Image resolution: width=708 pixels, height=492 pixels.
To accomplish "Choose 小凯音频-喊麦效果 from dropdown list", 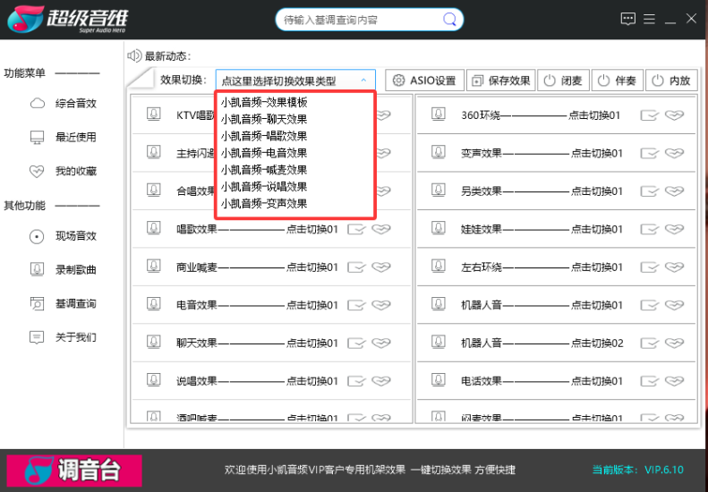I will pyautogui.click(x=264, y=170).
